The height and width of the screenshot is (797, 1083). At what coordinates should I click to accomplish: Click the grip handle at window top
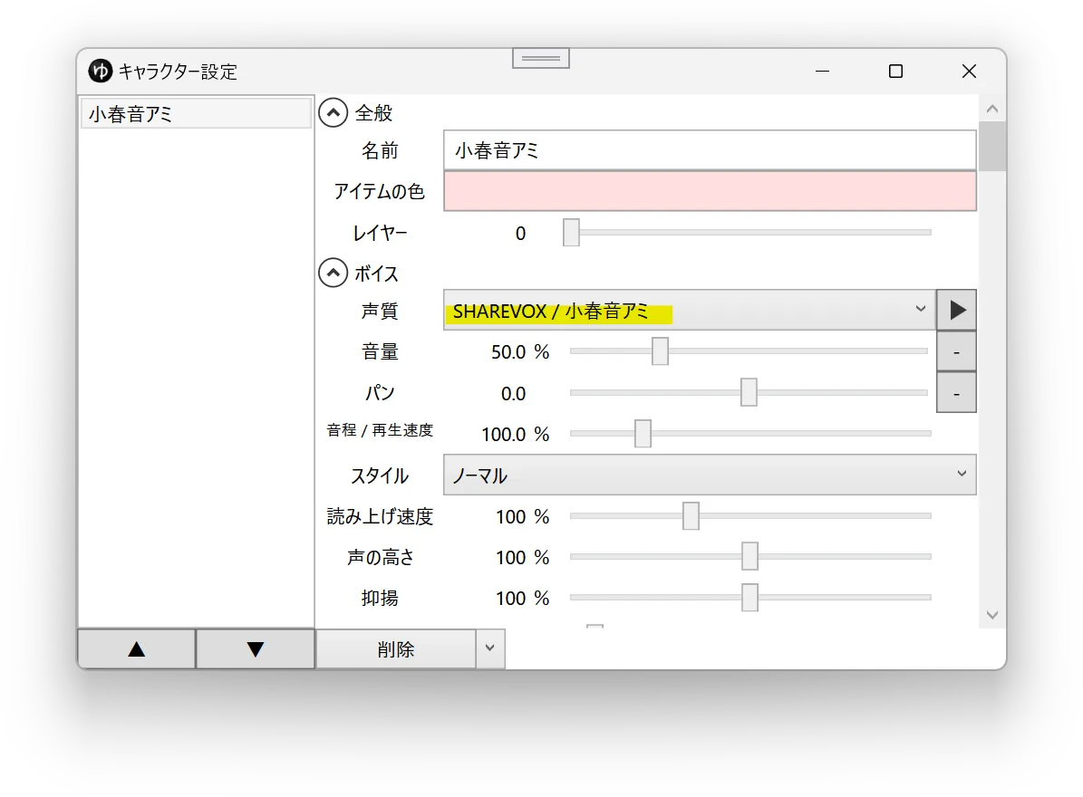click(541, 59)
